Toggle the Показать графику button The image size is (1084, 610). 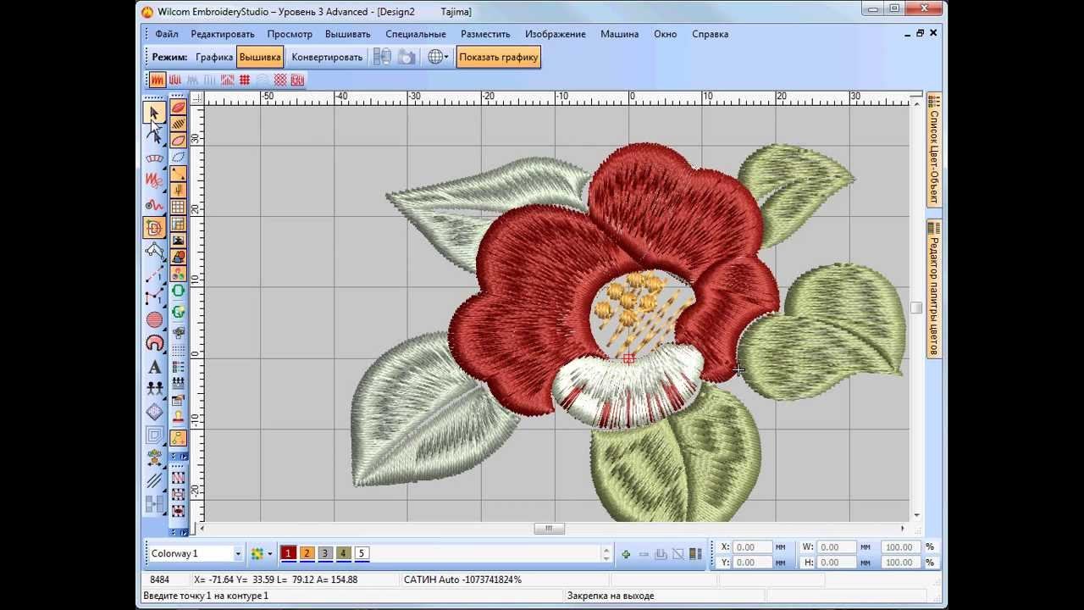[499, 57]
